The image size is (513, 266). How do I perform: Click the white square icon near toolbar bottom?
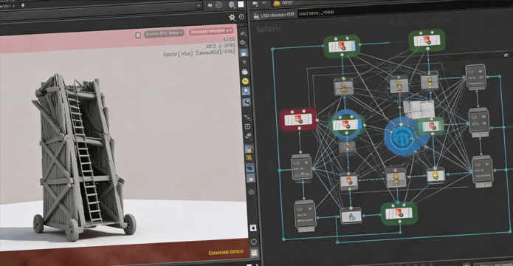(x=253, y=228)
